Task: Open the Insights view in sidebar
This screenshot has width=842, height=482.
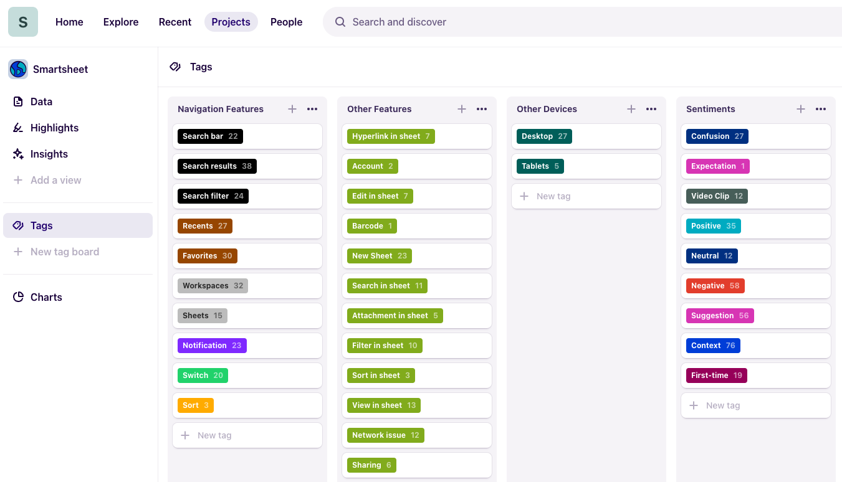Action: tap(78, 154)
